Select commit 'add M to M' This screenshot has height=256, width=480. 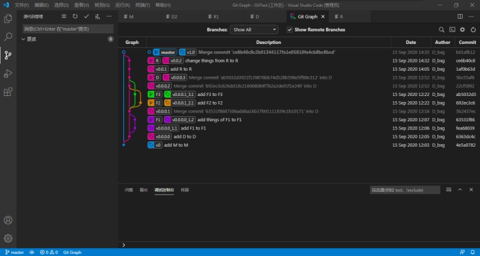point(176,145)
